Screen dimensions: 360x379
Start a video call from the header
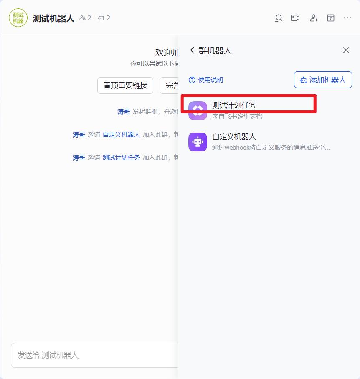[295, 18]
